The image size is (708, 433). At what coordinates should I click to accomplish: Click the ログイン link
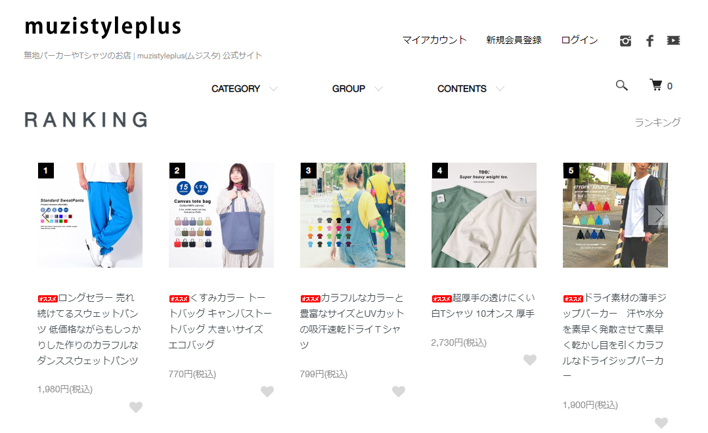tap(579, 40)
